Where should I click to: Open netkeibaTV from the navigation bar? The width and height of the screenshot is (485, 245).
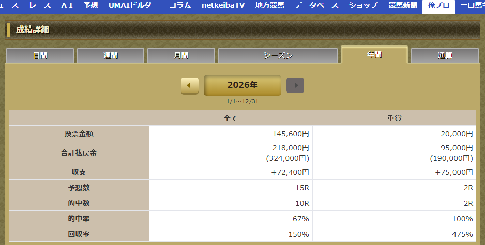click(x=223, y=6)
